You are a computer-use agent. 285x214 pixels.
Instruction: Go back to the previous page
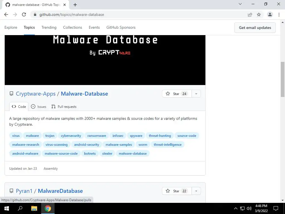pyautogui.click(x=6, y=14)
